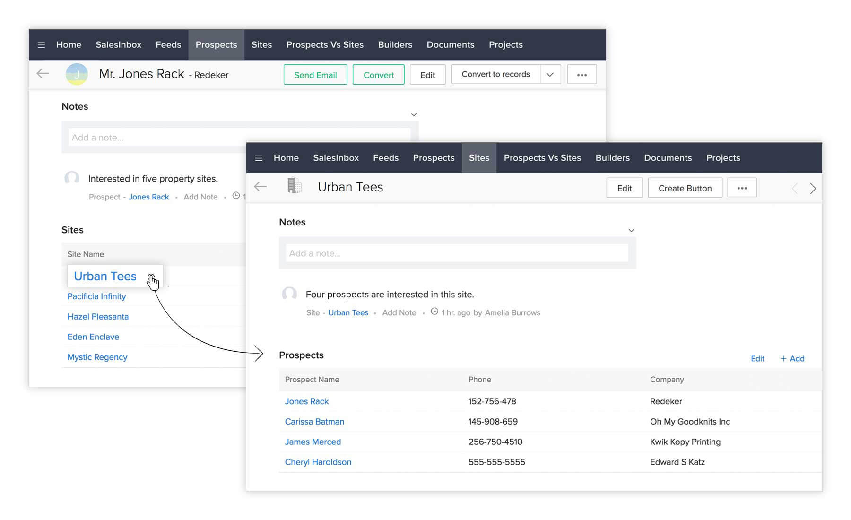Open hamburger menu in Sites window
Screen dimensions: 851x520
click(x=259, y=158)
